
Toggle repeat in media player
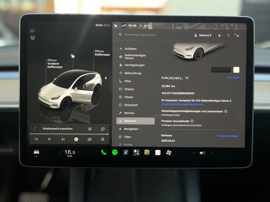click(x=103, y=129)
